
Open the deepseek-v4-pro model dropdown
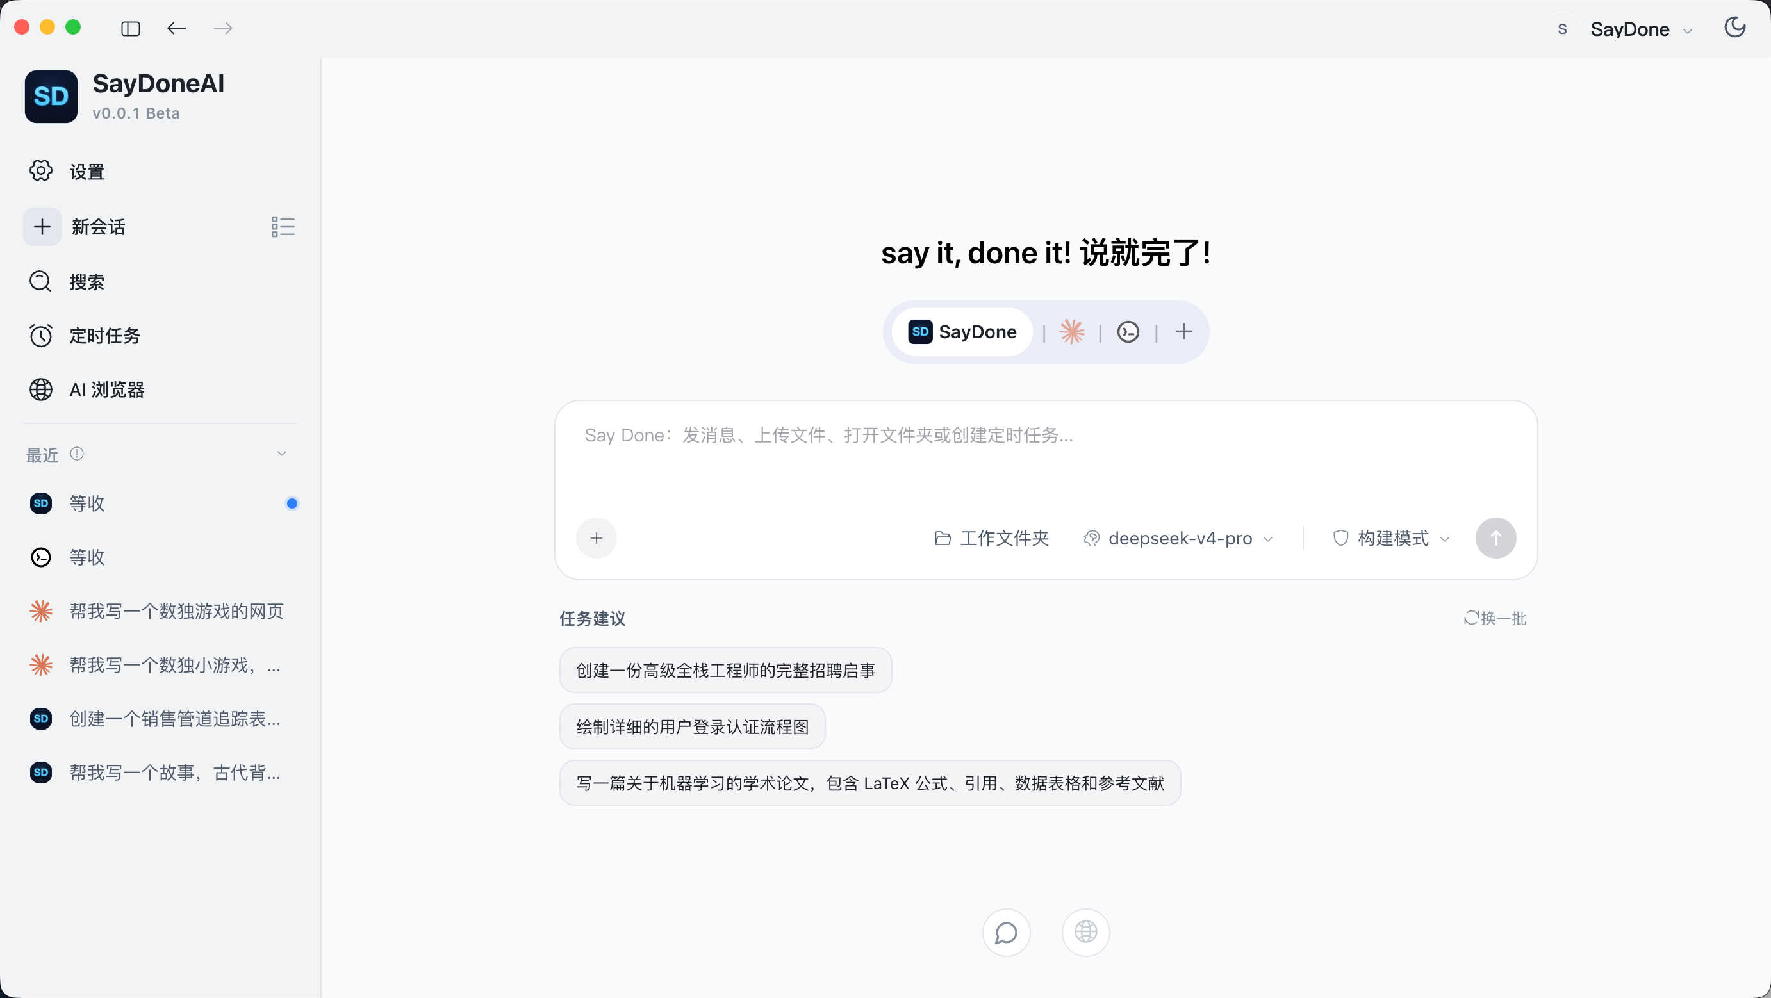pyautogui.click(x=1178, y=538)
